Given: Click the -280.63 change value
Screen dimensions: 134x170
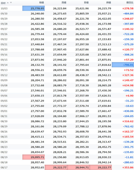Looking at the screenshot, I should click(x=128, y=162).
